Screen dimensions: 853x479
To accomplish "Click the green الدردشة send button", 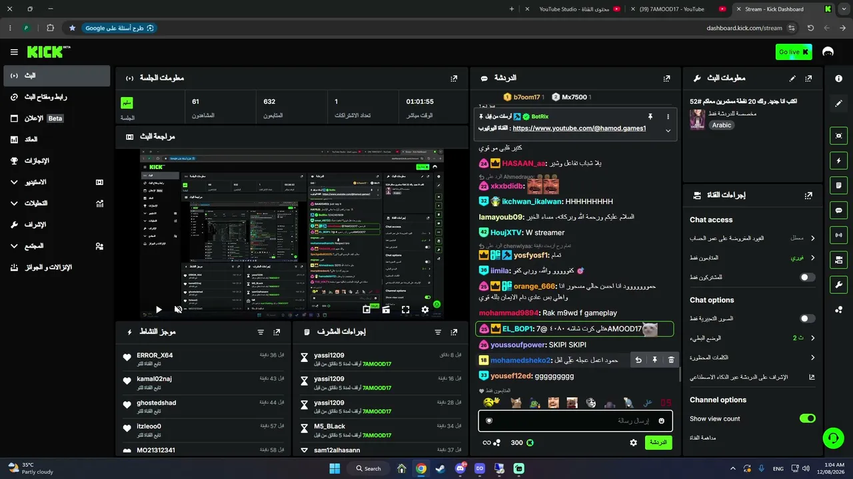I will click(x=658, y=442).
